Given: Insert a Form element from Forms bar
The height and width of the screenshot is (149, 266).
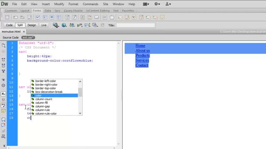Looking at the screenshot, I should 7,17.
